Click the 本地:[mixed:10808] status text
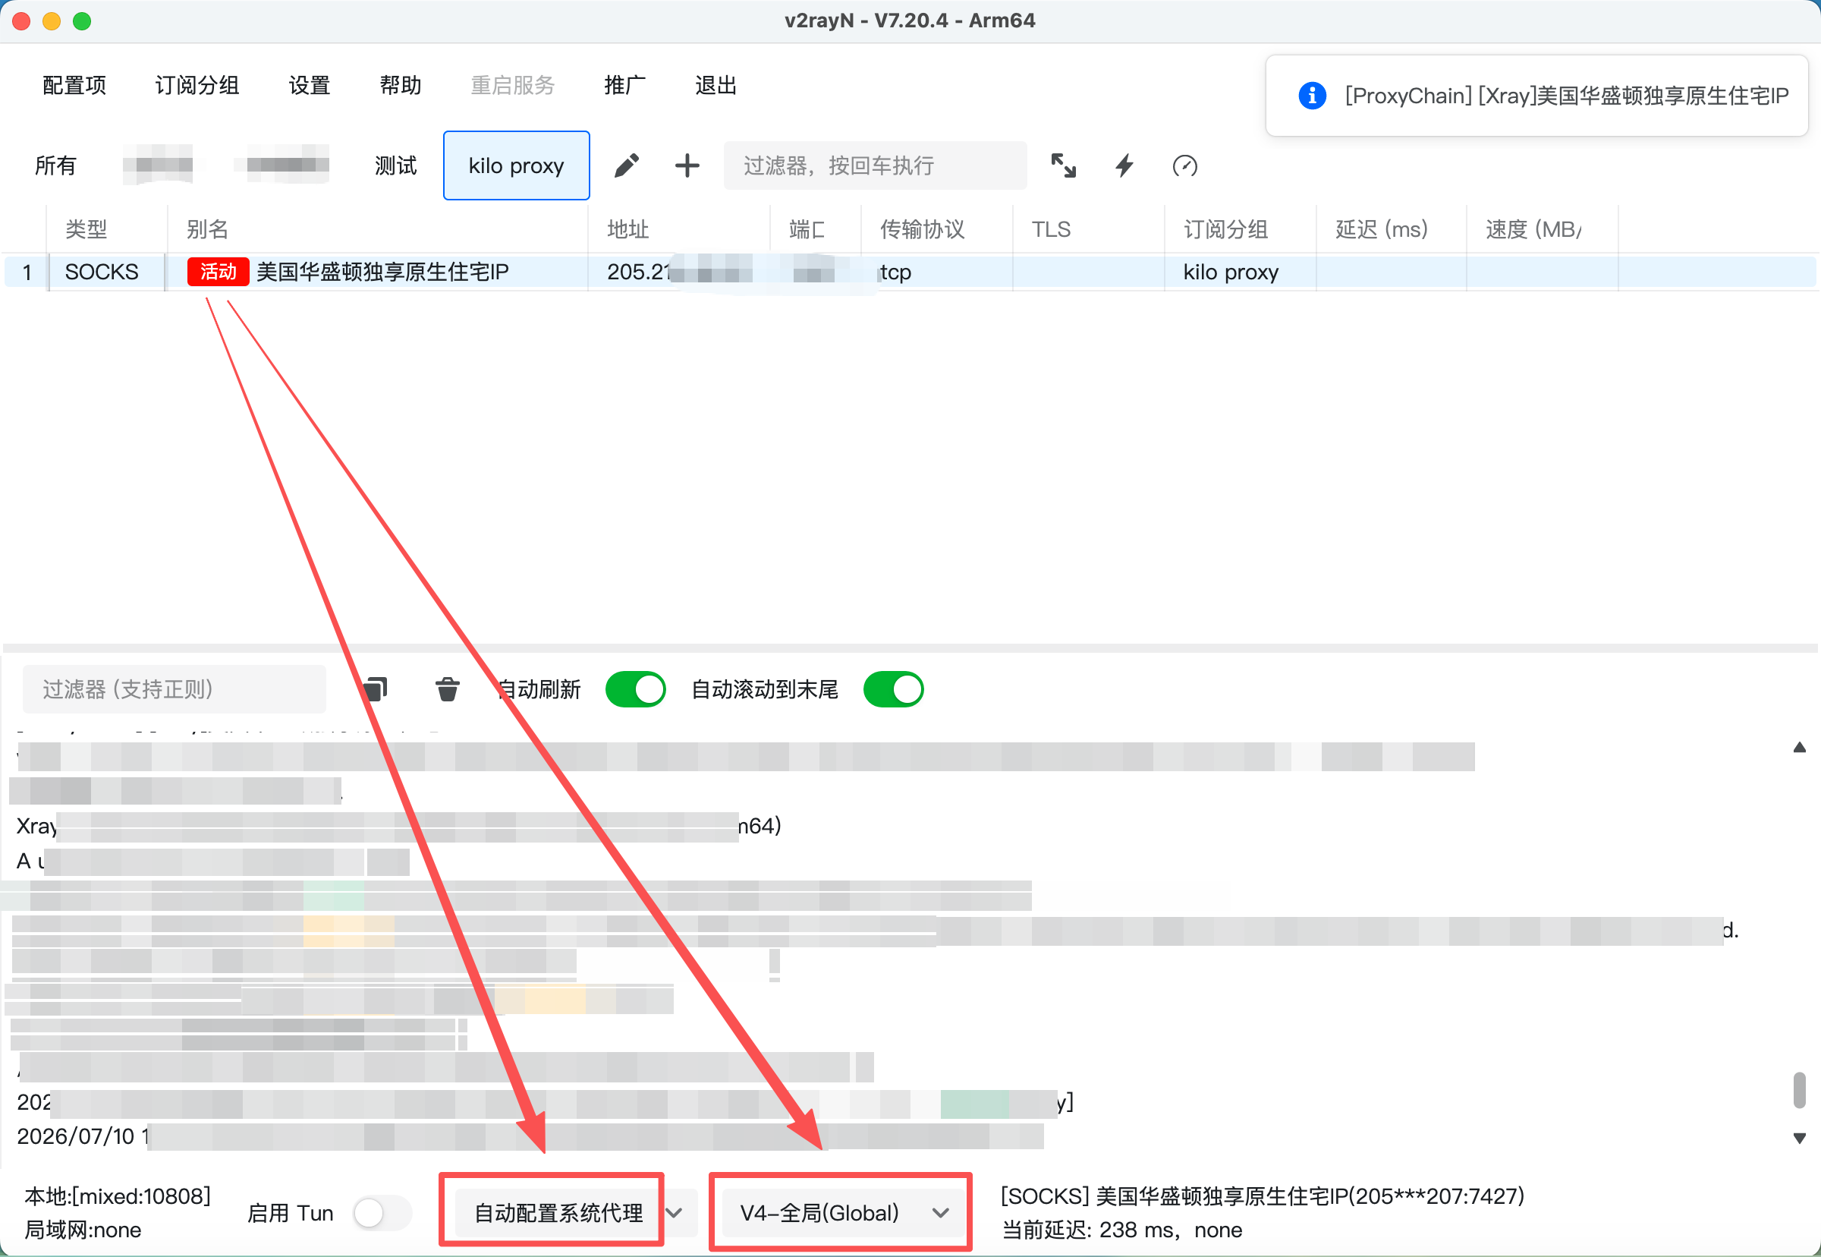Viewport: 1821px width, 1257px height. (118, 1196)
